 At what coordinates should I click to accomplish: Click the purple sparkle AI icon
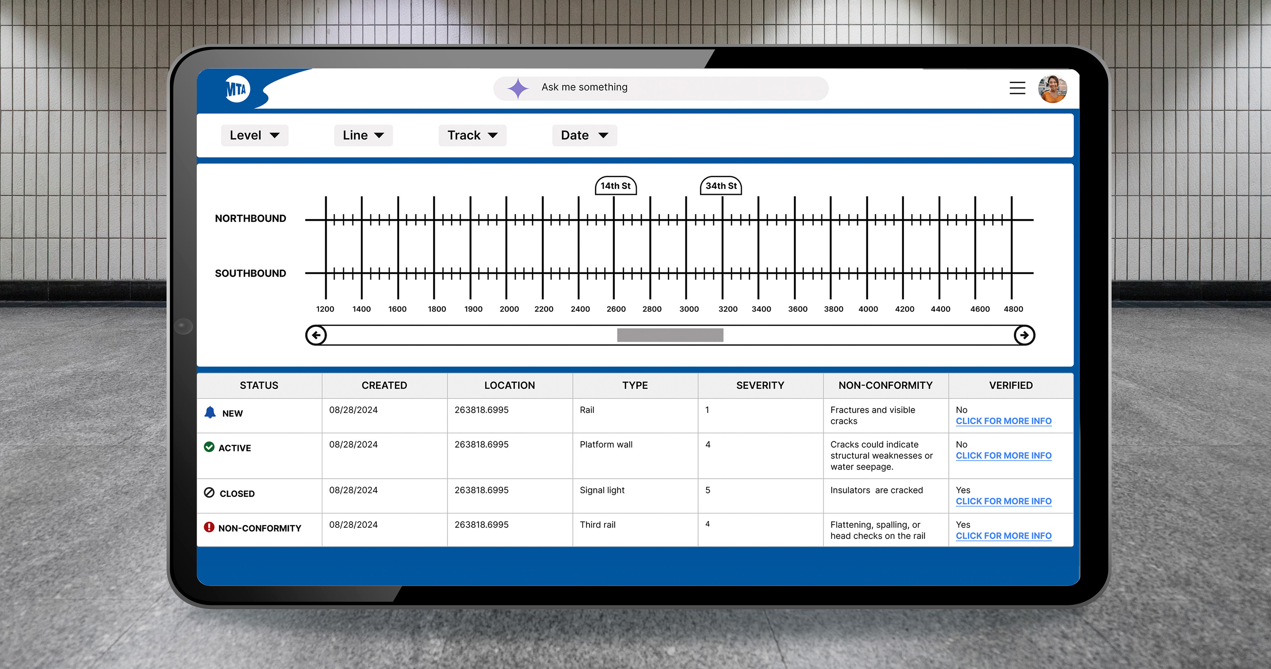tap(518, 89)
